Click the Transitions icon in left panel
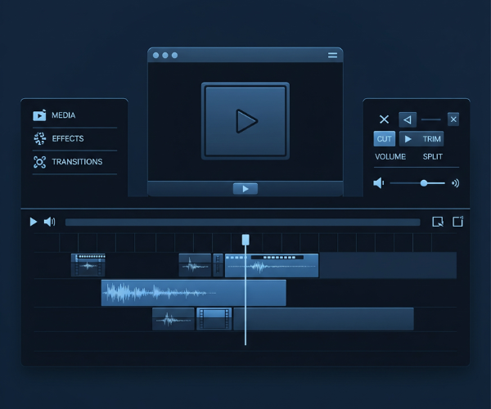This screenshot has height=409, width=491. tap(40, 162)
